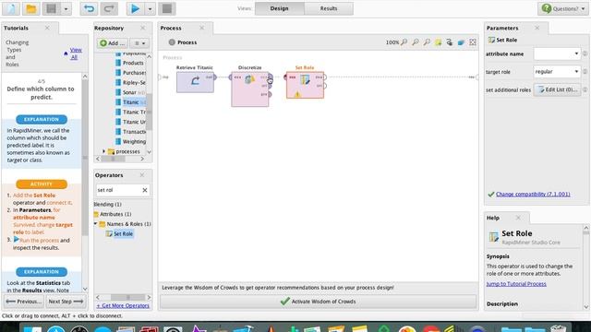Redo the last undone action
This screenshot has width=591, height=332.
pyautogui.click(x=109, y=8)
